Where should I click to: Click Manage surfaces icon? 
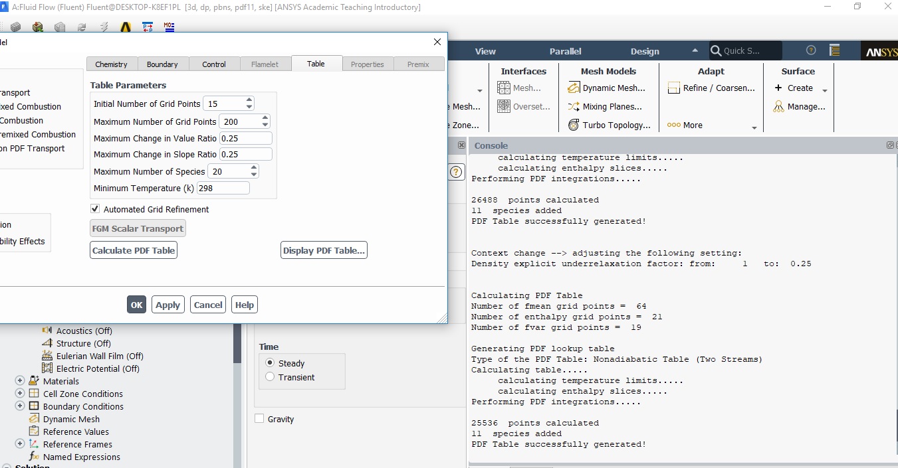click(x=779, y=106)
